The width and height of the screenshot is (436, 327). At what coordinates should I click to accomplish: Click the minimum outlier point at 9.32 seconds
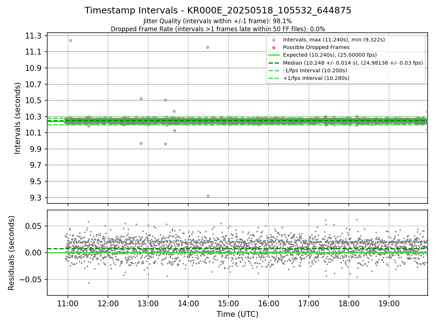(208, 196)
